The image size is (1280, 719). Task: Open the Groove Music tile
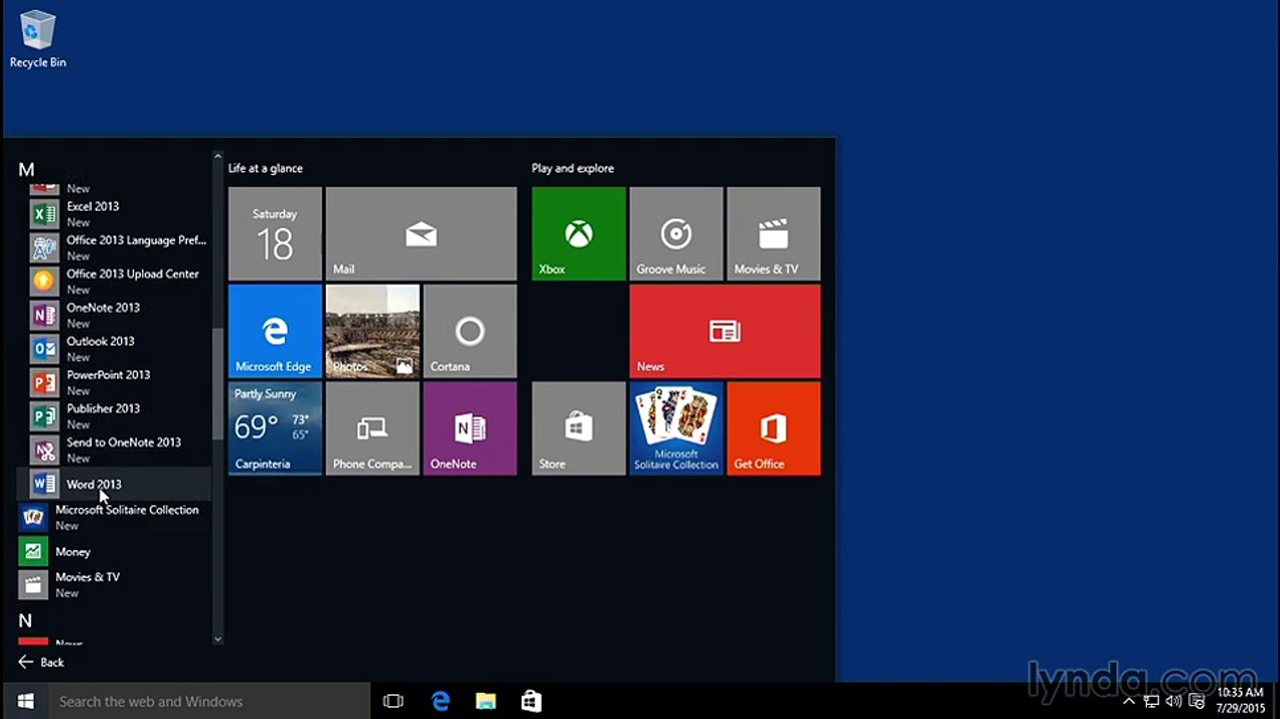(676, 234)
